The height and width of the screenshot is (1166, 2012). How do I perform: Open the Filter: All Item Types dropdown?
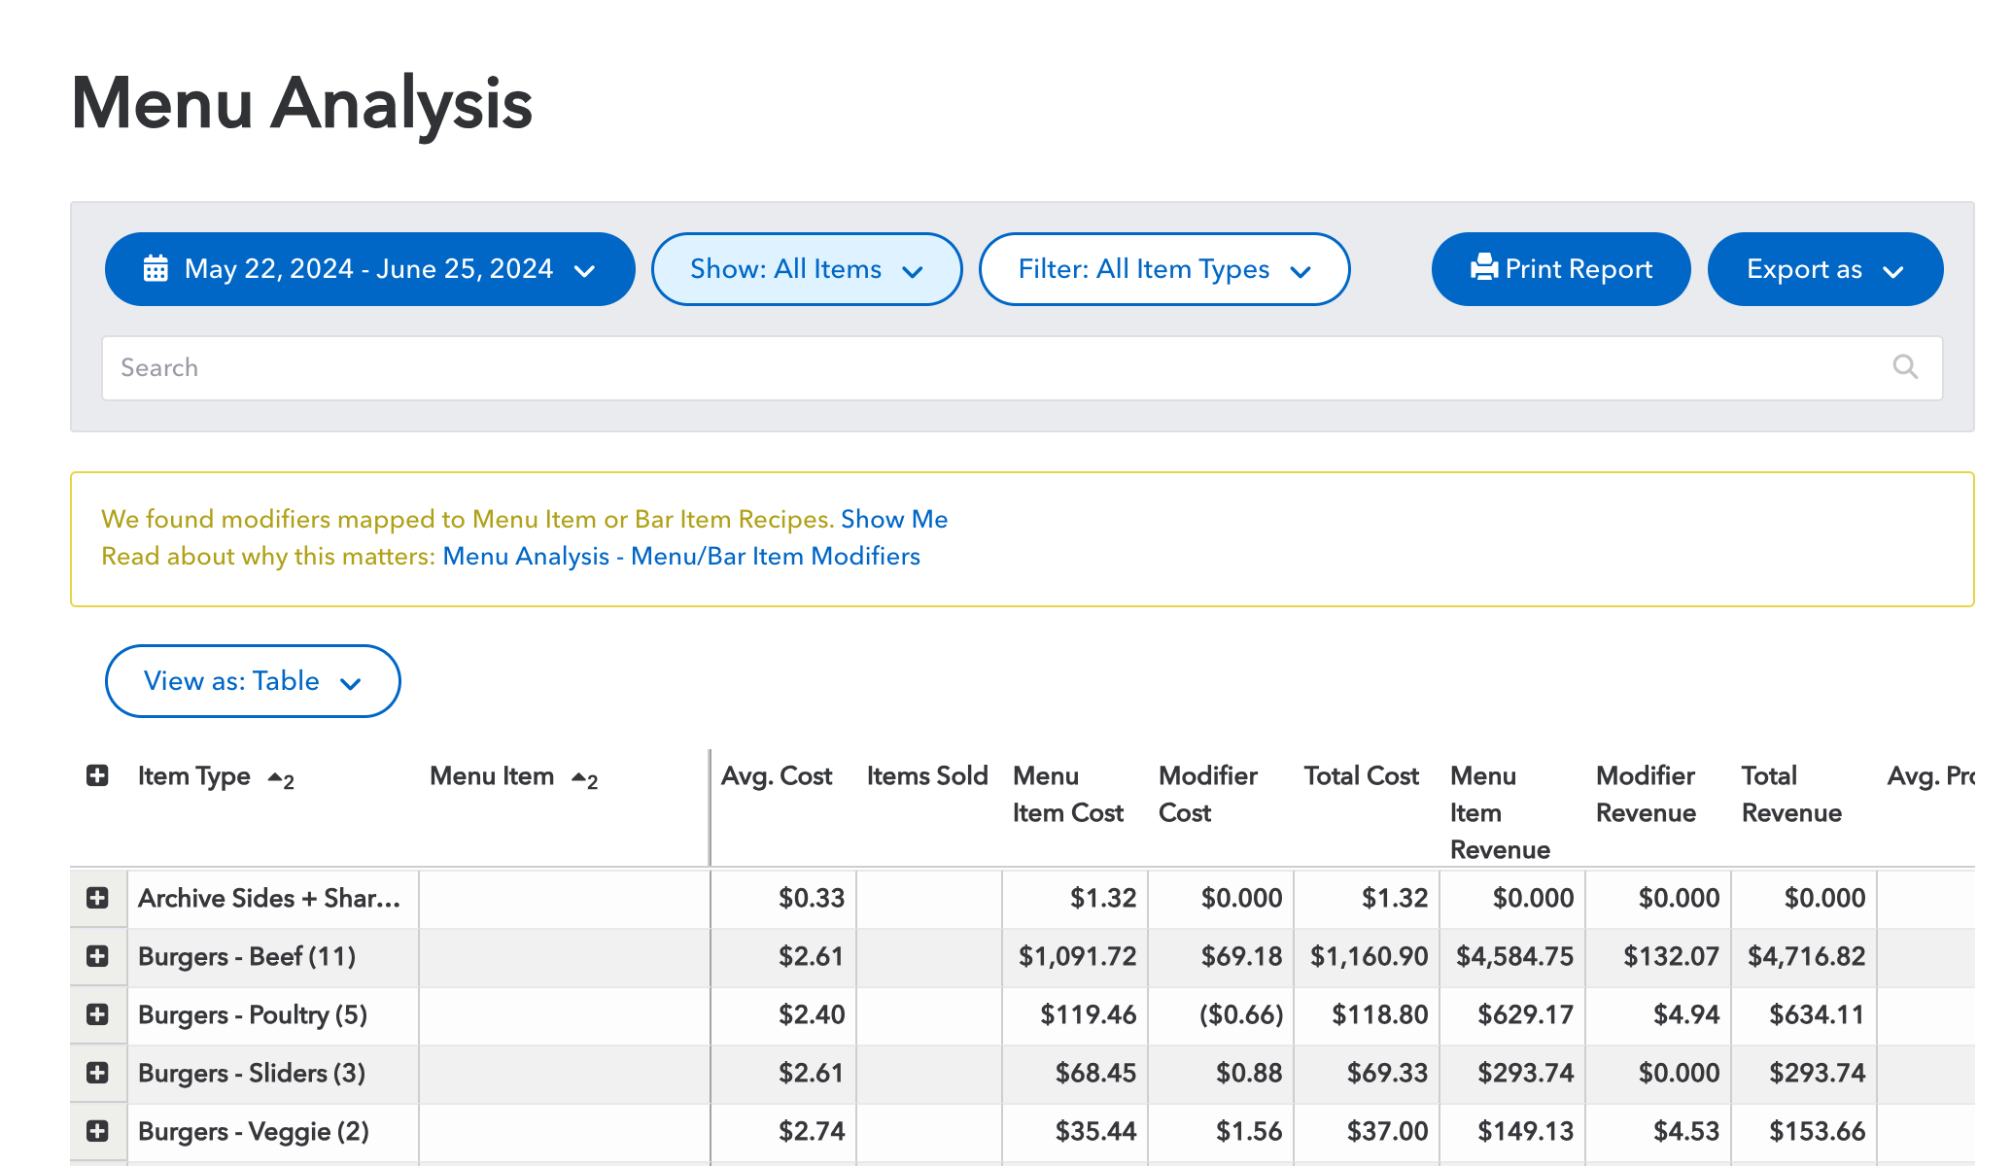point(1163,269)
